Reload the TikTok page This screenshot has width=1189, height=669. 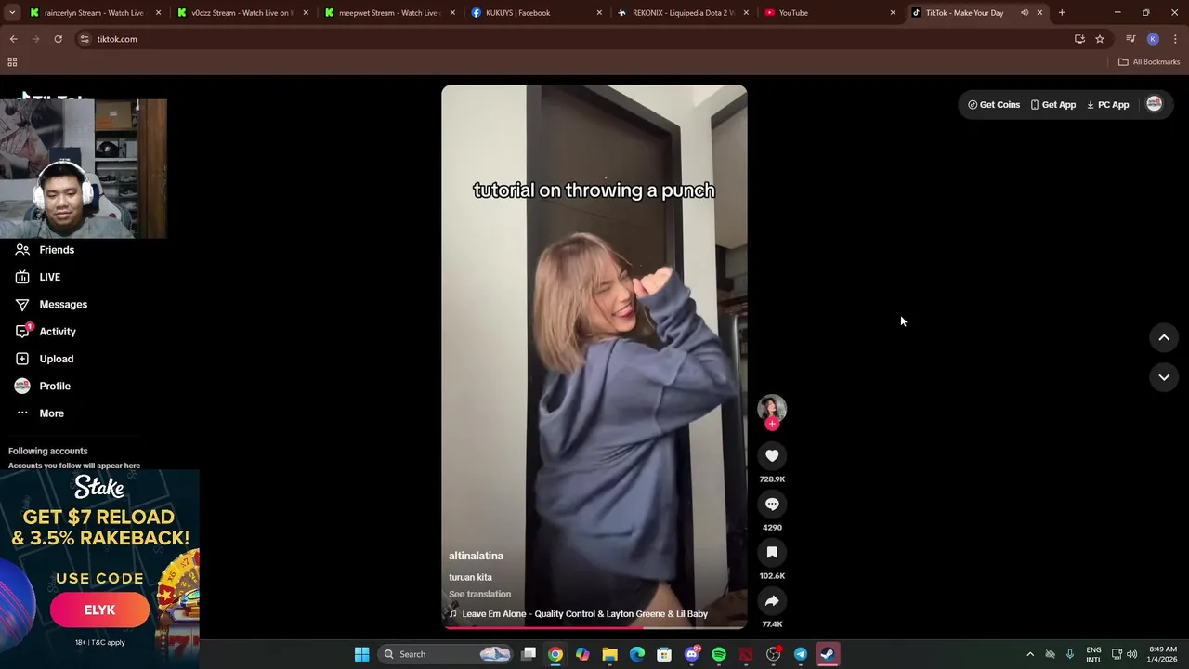tap(58, 39)
